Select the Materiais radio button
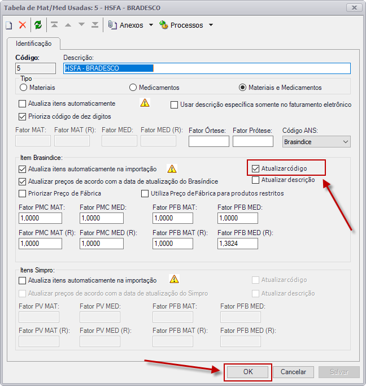The height and width of the screenshot is (386, 366). tap(23, 88)
